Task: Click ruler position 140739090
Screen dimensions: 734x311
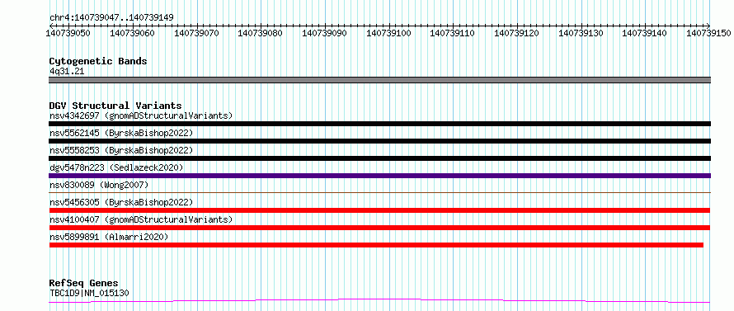Action: point(325,33)
